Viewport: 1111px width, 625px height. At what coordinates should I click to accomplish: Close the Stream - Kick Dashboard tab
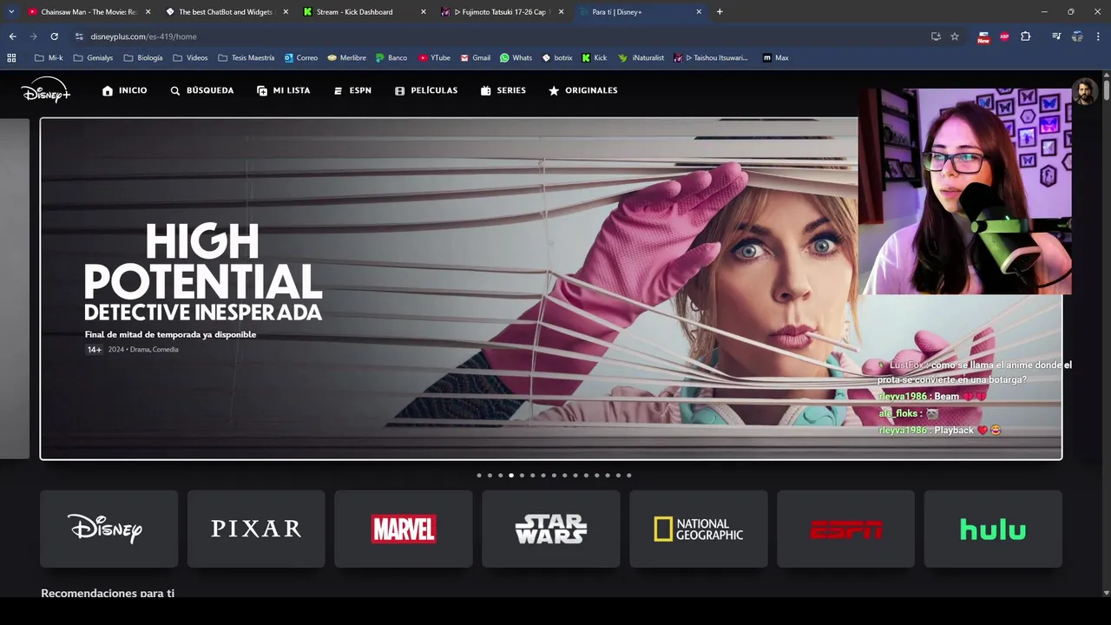click(x=424, y=12)
